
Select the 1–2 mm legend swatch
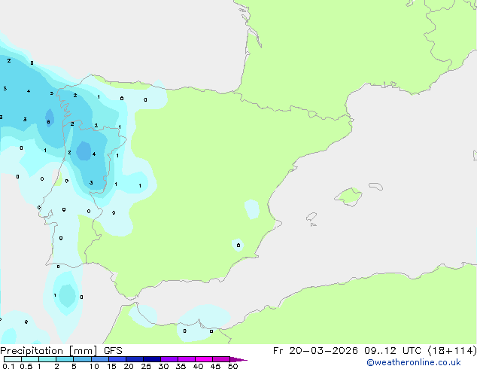pos(47,359)
